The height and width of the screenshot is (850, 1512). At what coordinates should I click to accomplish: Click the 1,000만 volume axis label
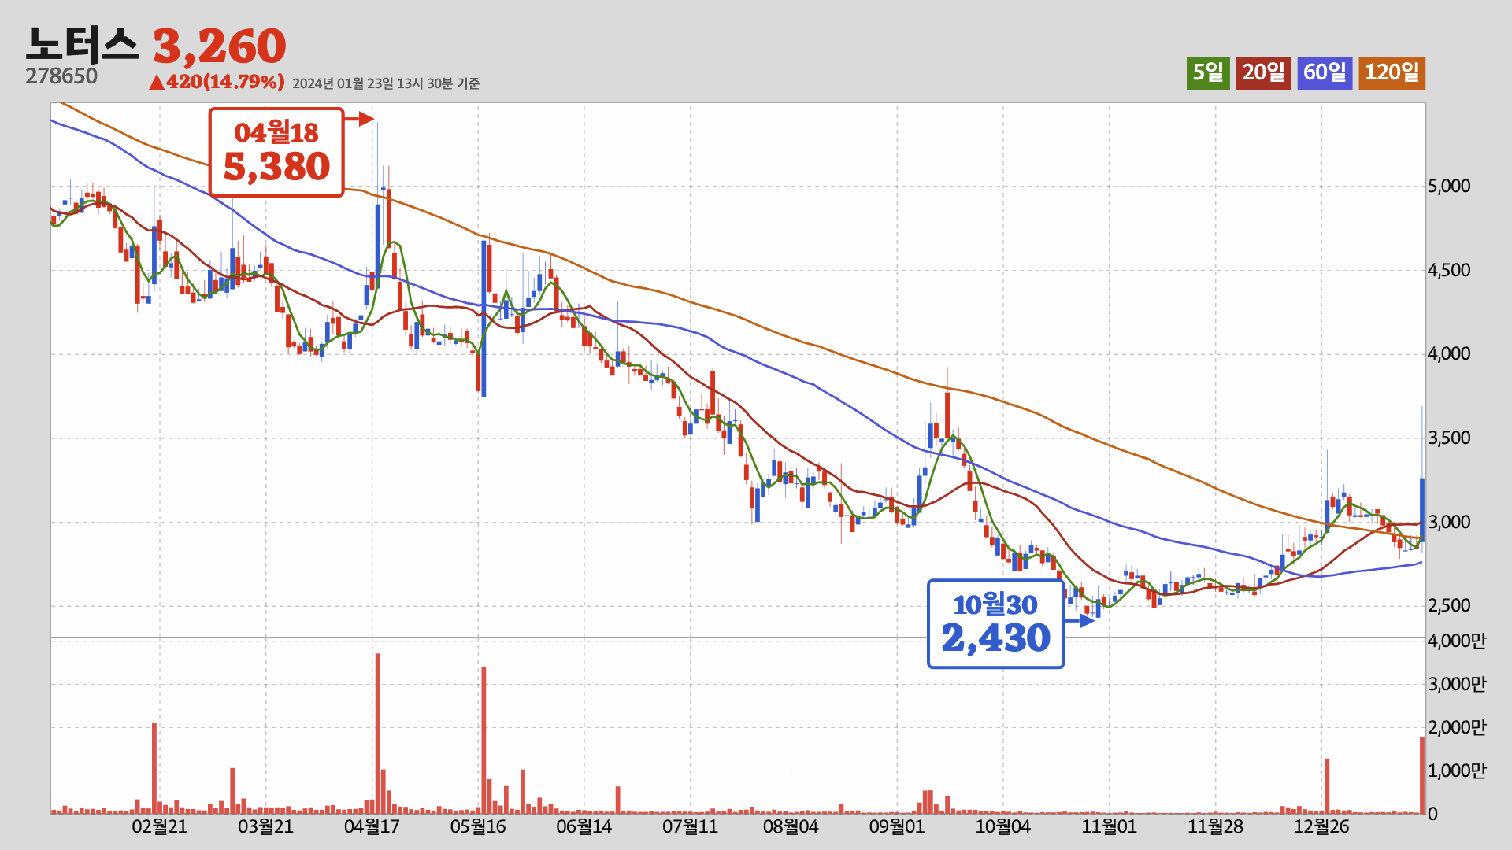pyautogui.click(x=1457, y=771)
